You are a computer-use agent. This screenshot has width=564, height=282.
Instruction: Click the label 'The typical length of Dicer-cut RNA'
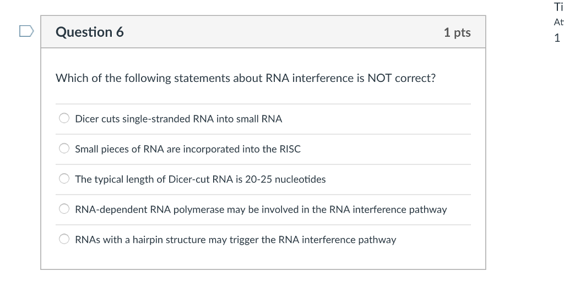pyautogui.click(x=200, y=179)
